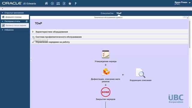This screenshot has width=192, height=108.
Task: Collapse the Последние отчеты section
Action: (x=2, y=21)
